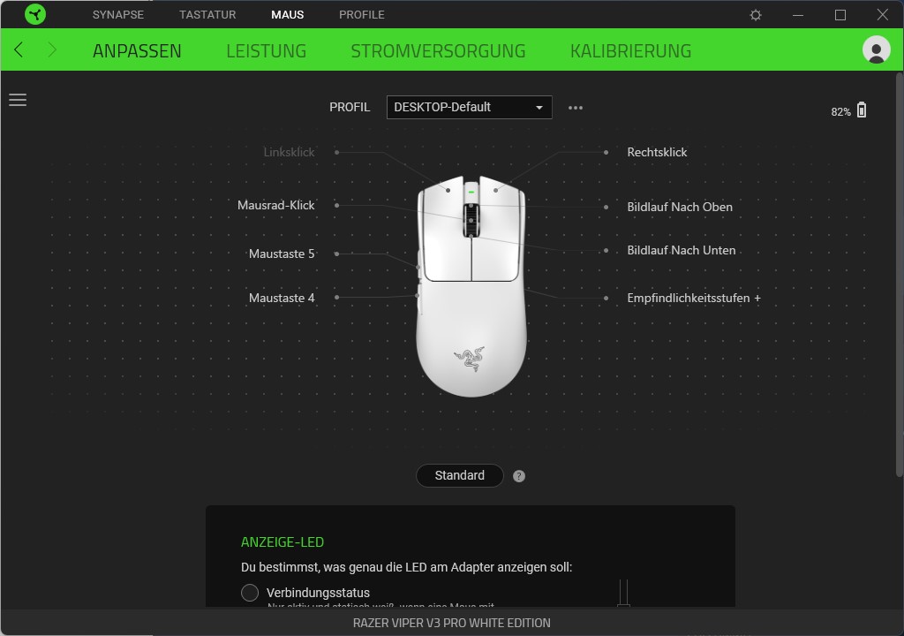Expand the DESKTOP-Default profile dropdown
Screen dimensions: 904x636
pos(470,108)
